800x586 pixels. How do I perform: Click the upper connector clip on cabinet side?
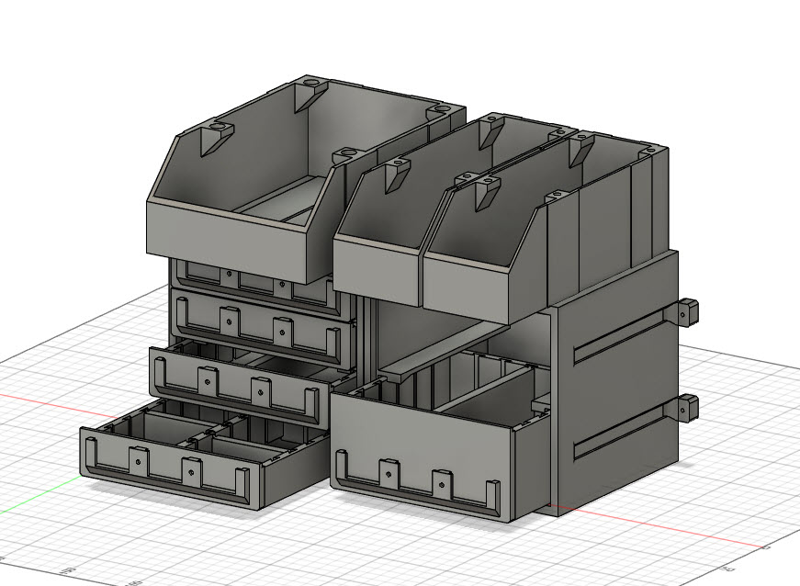tap(688, 310)
